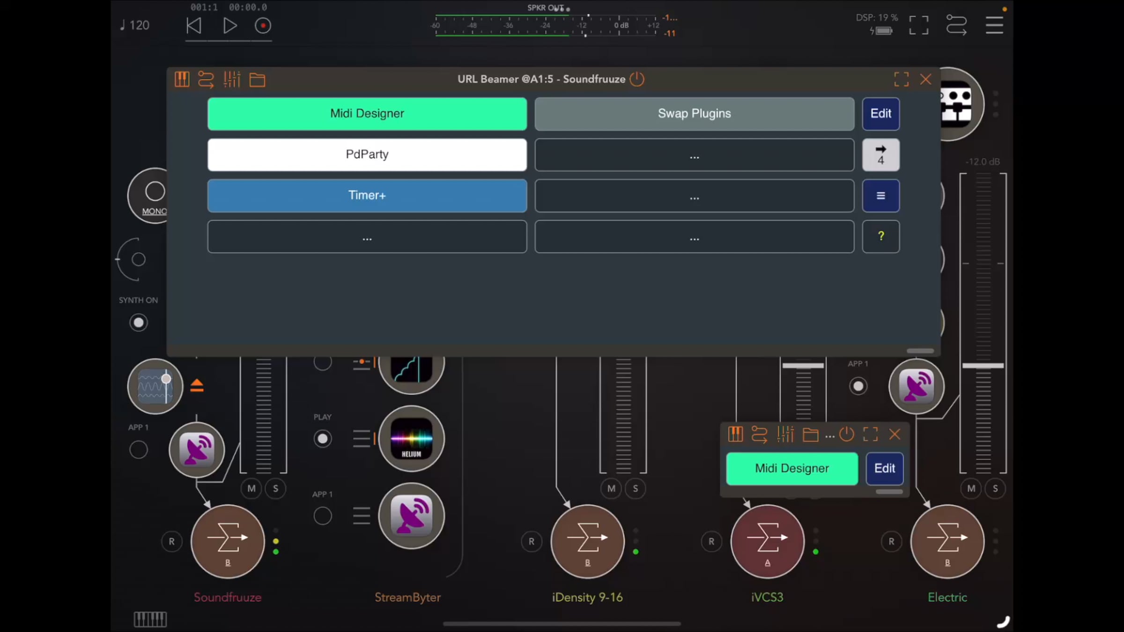Launch Midi Designer in URL Beamer window
This screenshot has width=1124, height=632.
pos(367,114)
